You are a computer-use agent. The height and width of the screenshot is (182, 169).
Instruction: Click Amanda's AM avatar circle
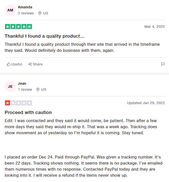[x=10, y=10]
